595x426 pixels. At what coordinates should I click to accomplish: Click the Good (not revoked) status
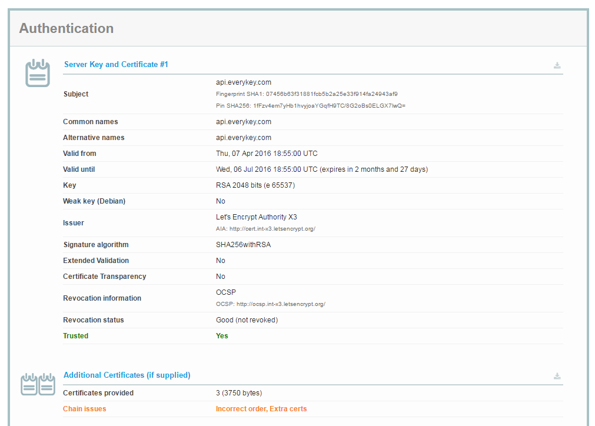tap(247, 320)
